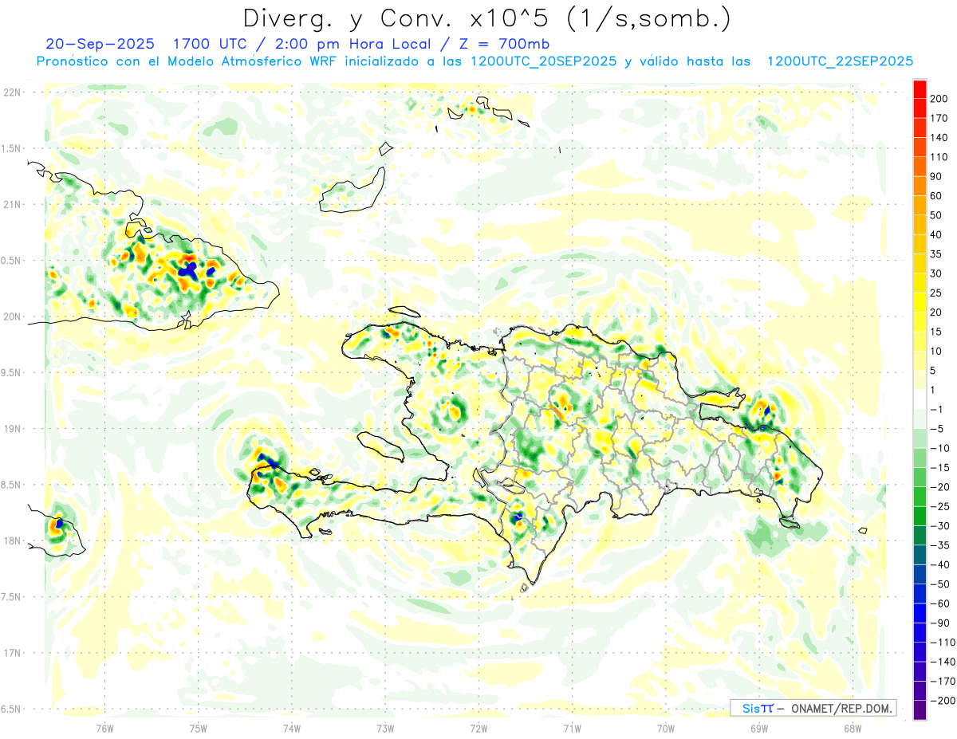Click the "22N" latitude label
Viewport: 957px width, 739px height.
tap(12, 92)
